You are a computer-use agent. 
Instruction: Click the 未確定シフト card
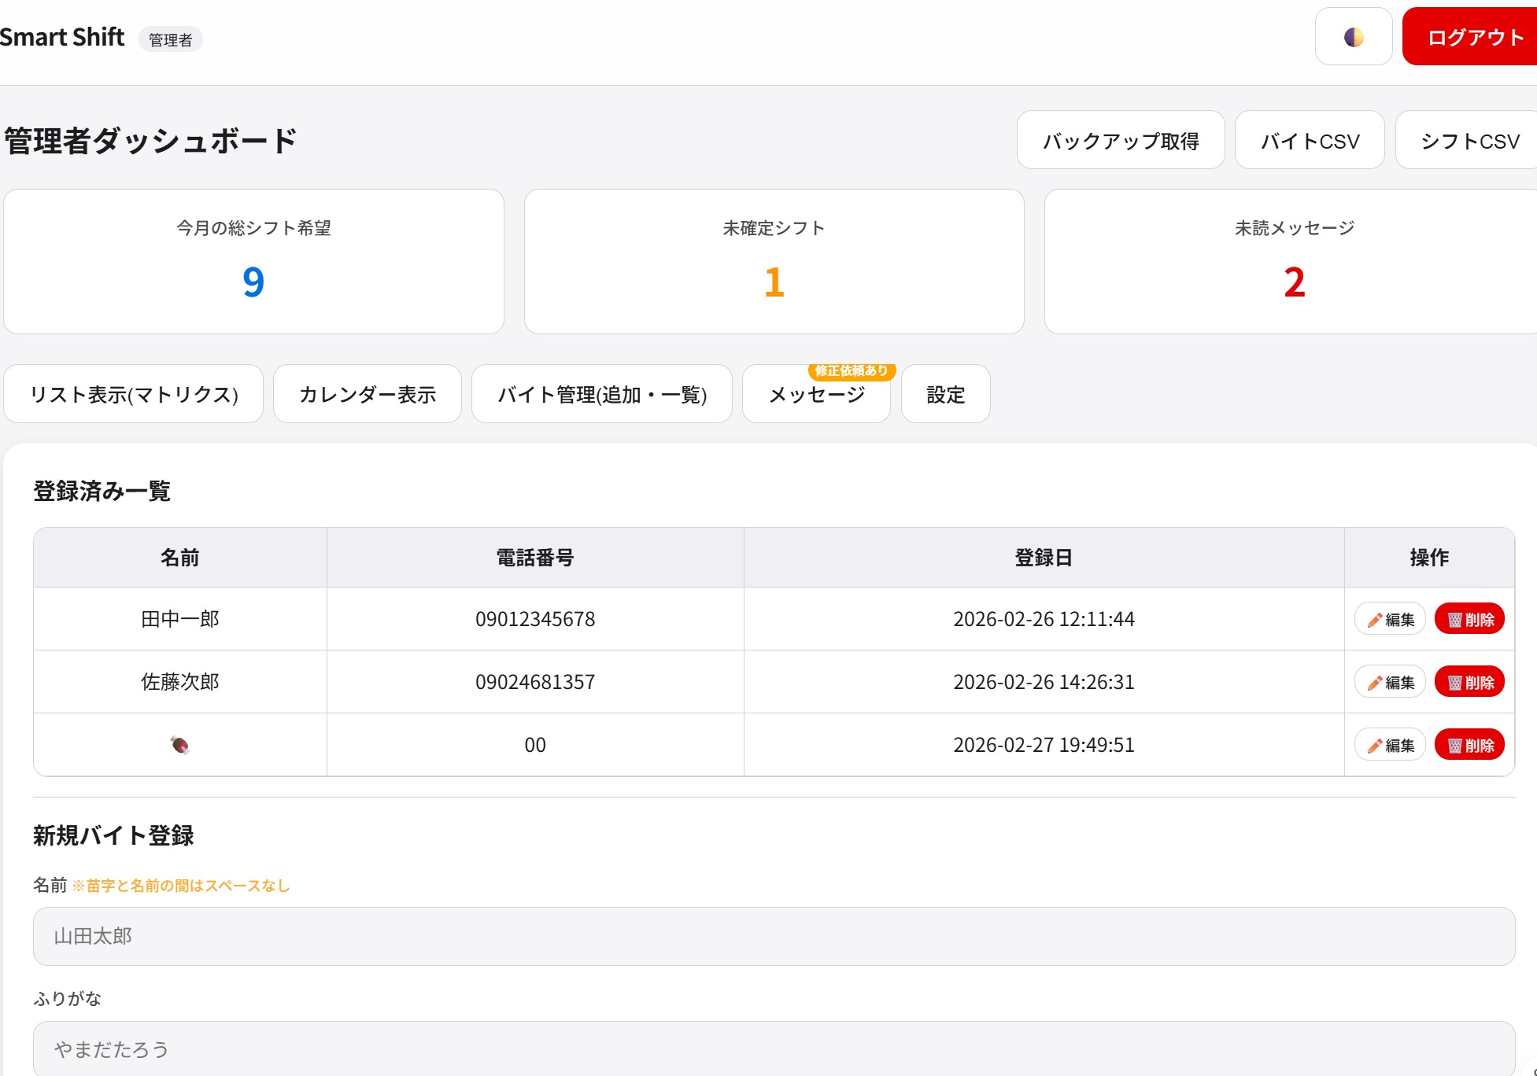point(774,261)
